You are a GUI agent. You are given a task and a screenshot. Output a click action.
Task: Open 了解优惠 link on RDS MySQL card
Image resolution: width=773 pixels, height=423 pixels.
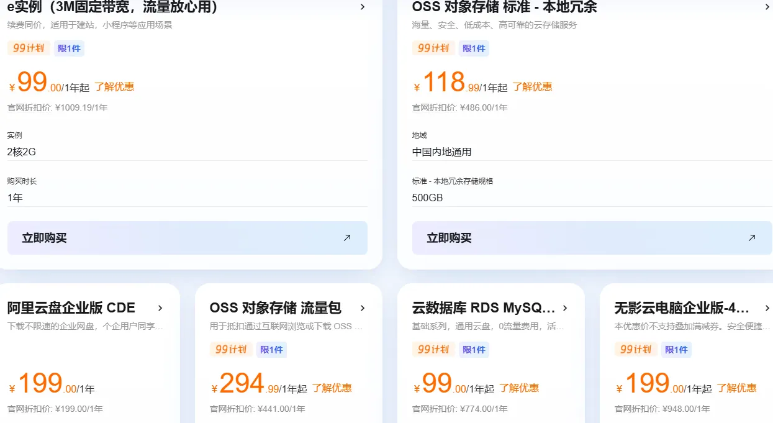click(519, 388)
